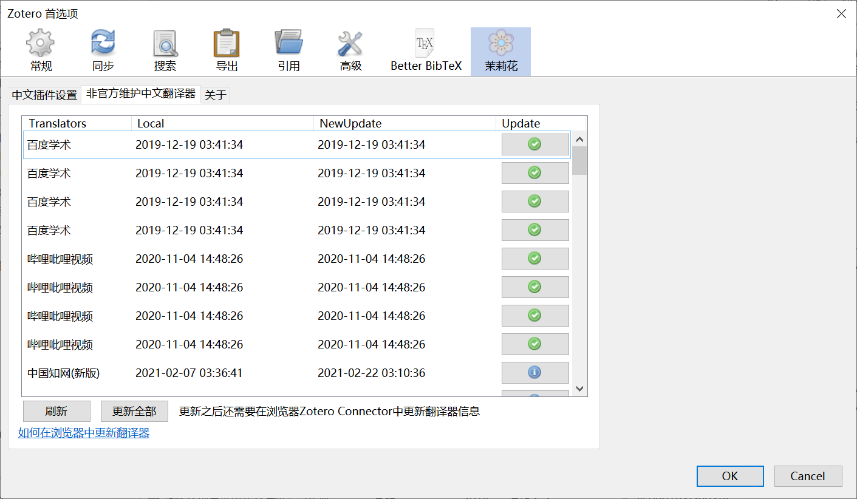Viewport: 857px width, 499px height.
Task: Confirm preferences with the OK button
Action: tap(730, 476)
